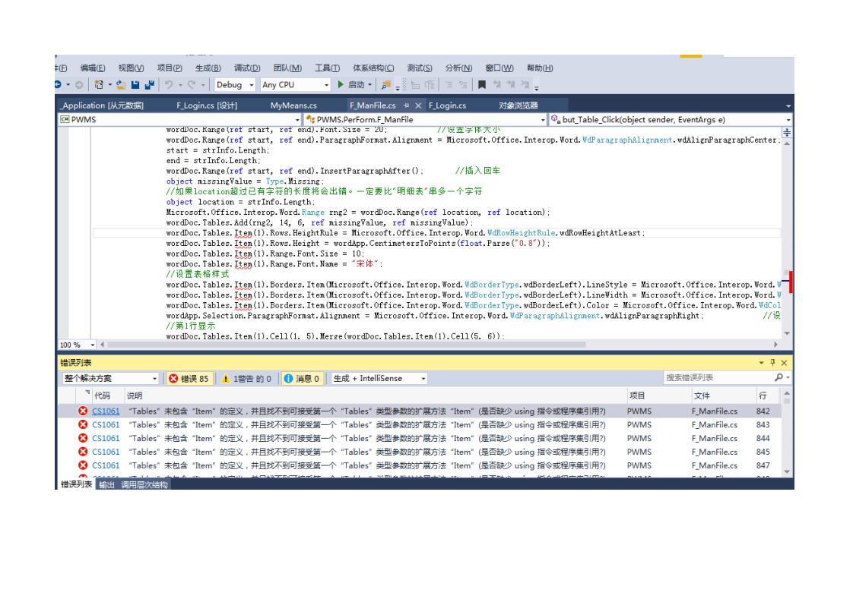This screenshot has height=602, width=853.
Task: Open CS1061 link for line 844
Action: (x=106, y=439)
